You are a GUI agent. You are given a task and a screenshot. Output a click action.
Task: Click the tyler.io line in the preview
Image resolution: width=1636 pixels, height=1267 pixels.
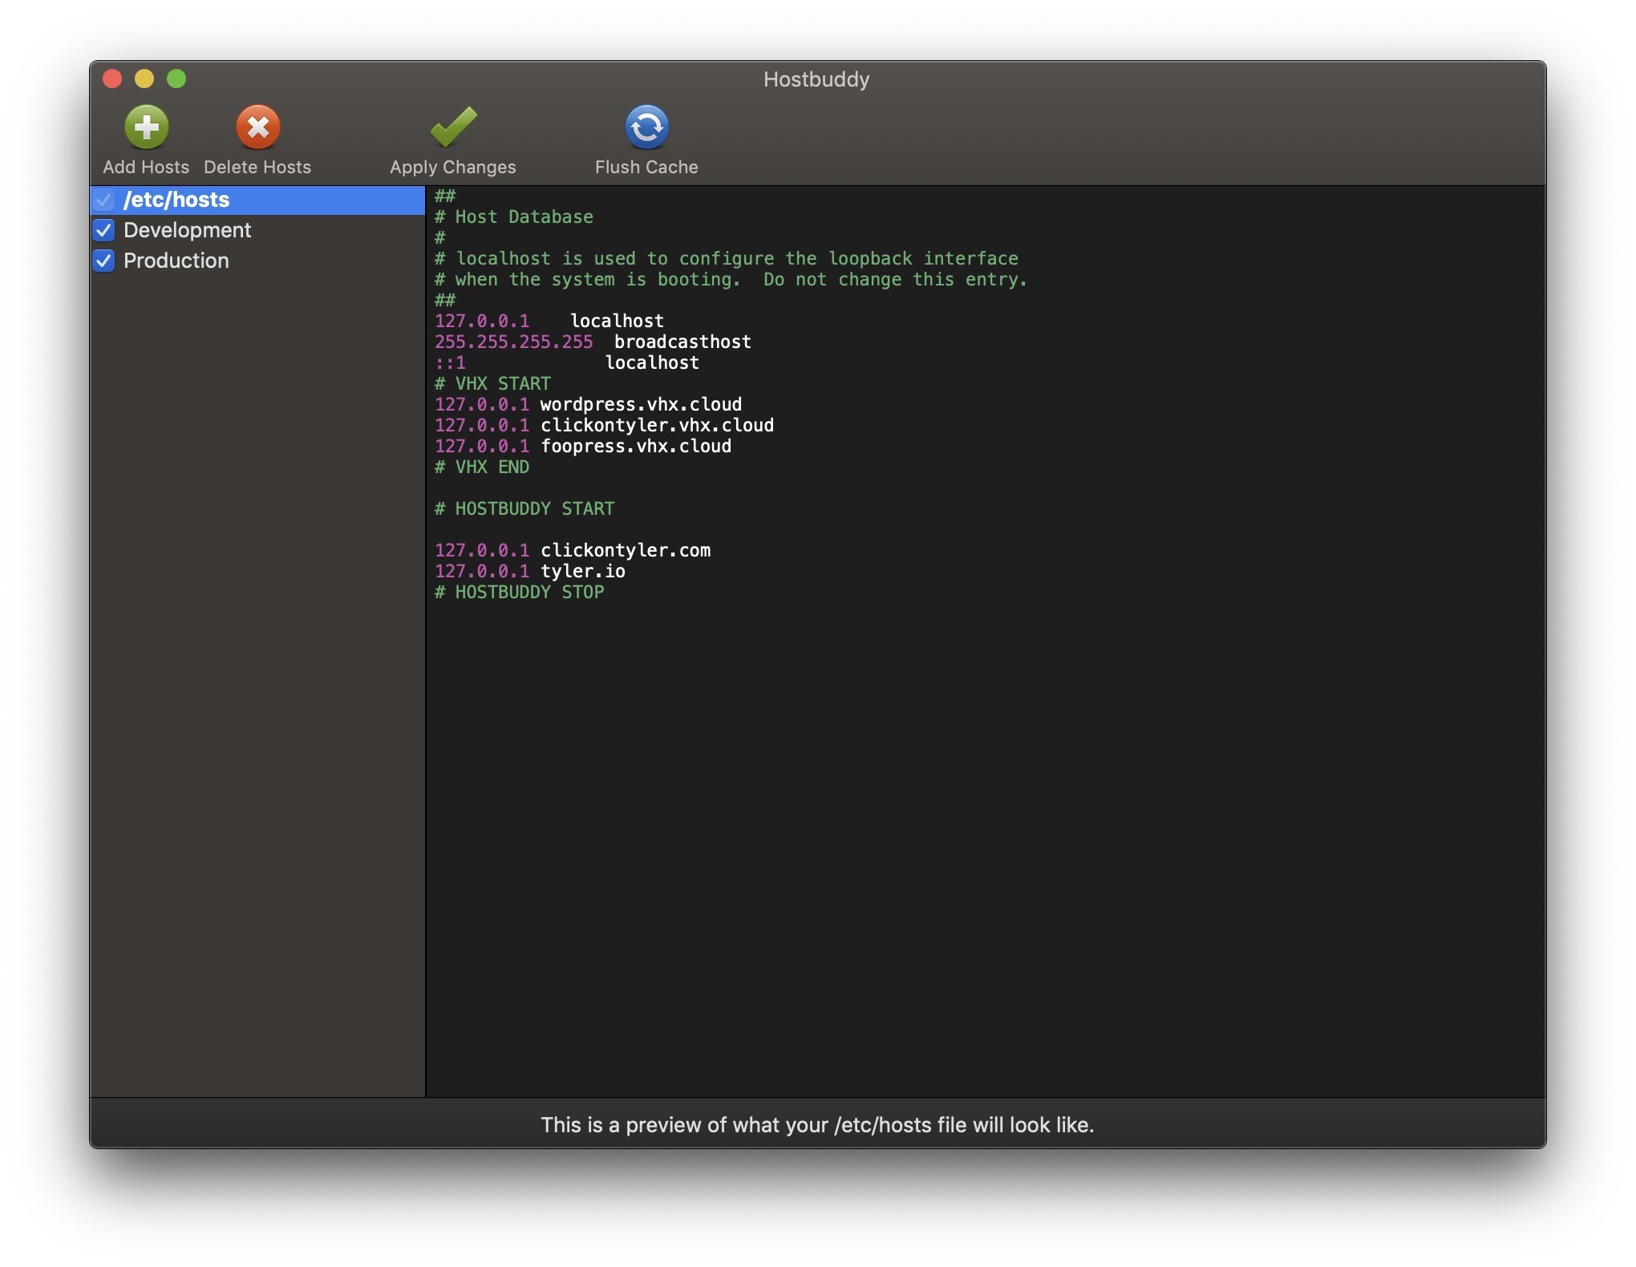(581, 571)
